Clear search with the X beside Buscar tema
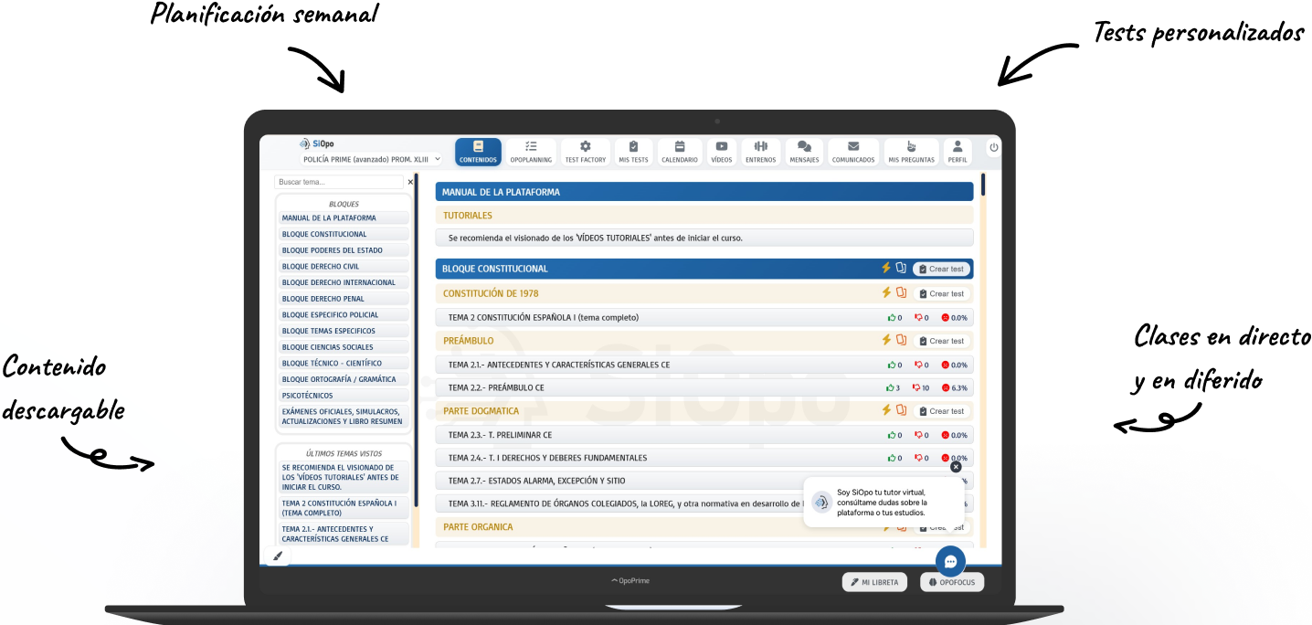This screenshot has width=1312, height=625. 410,183
